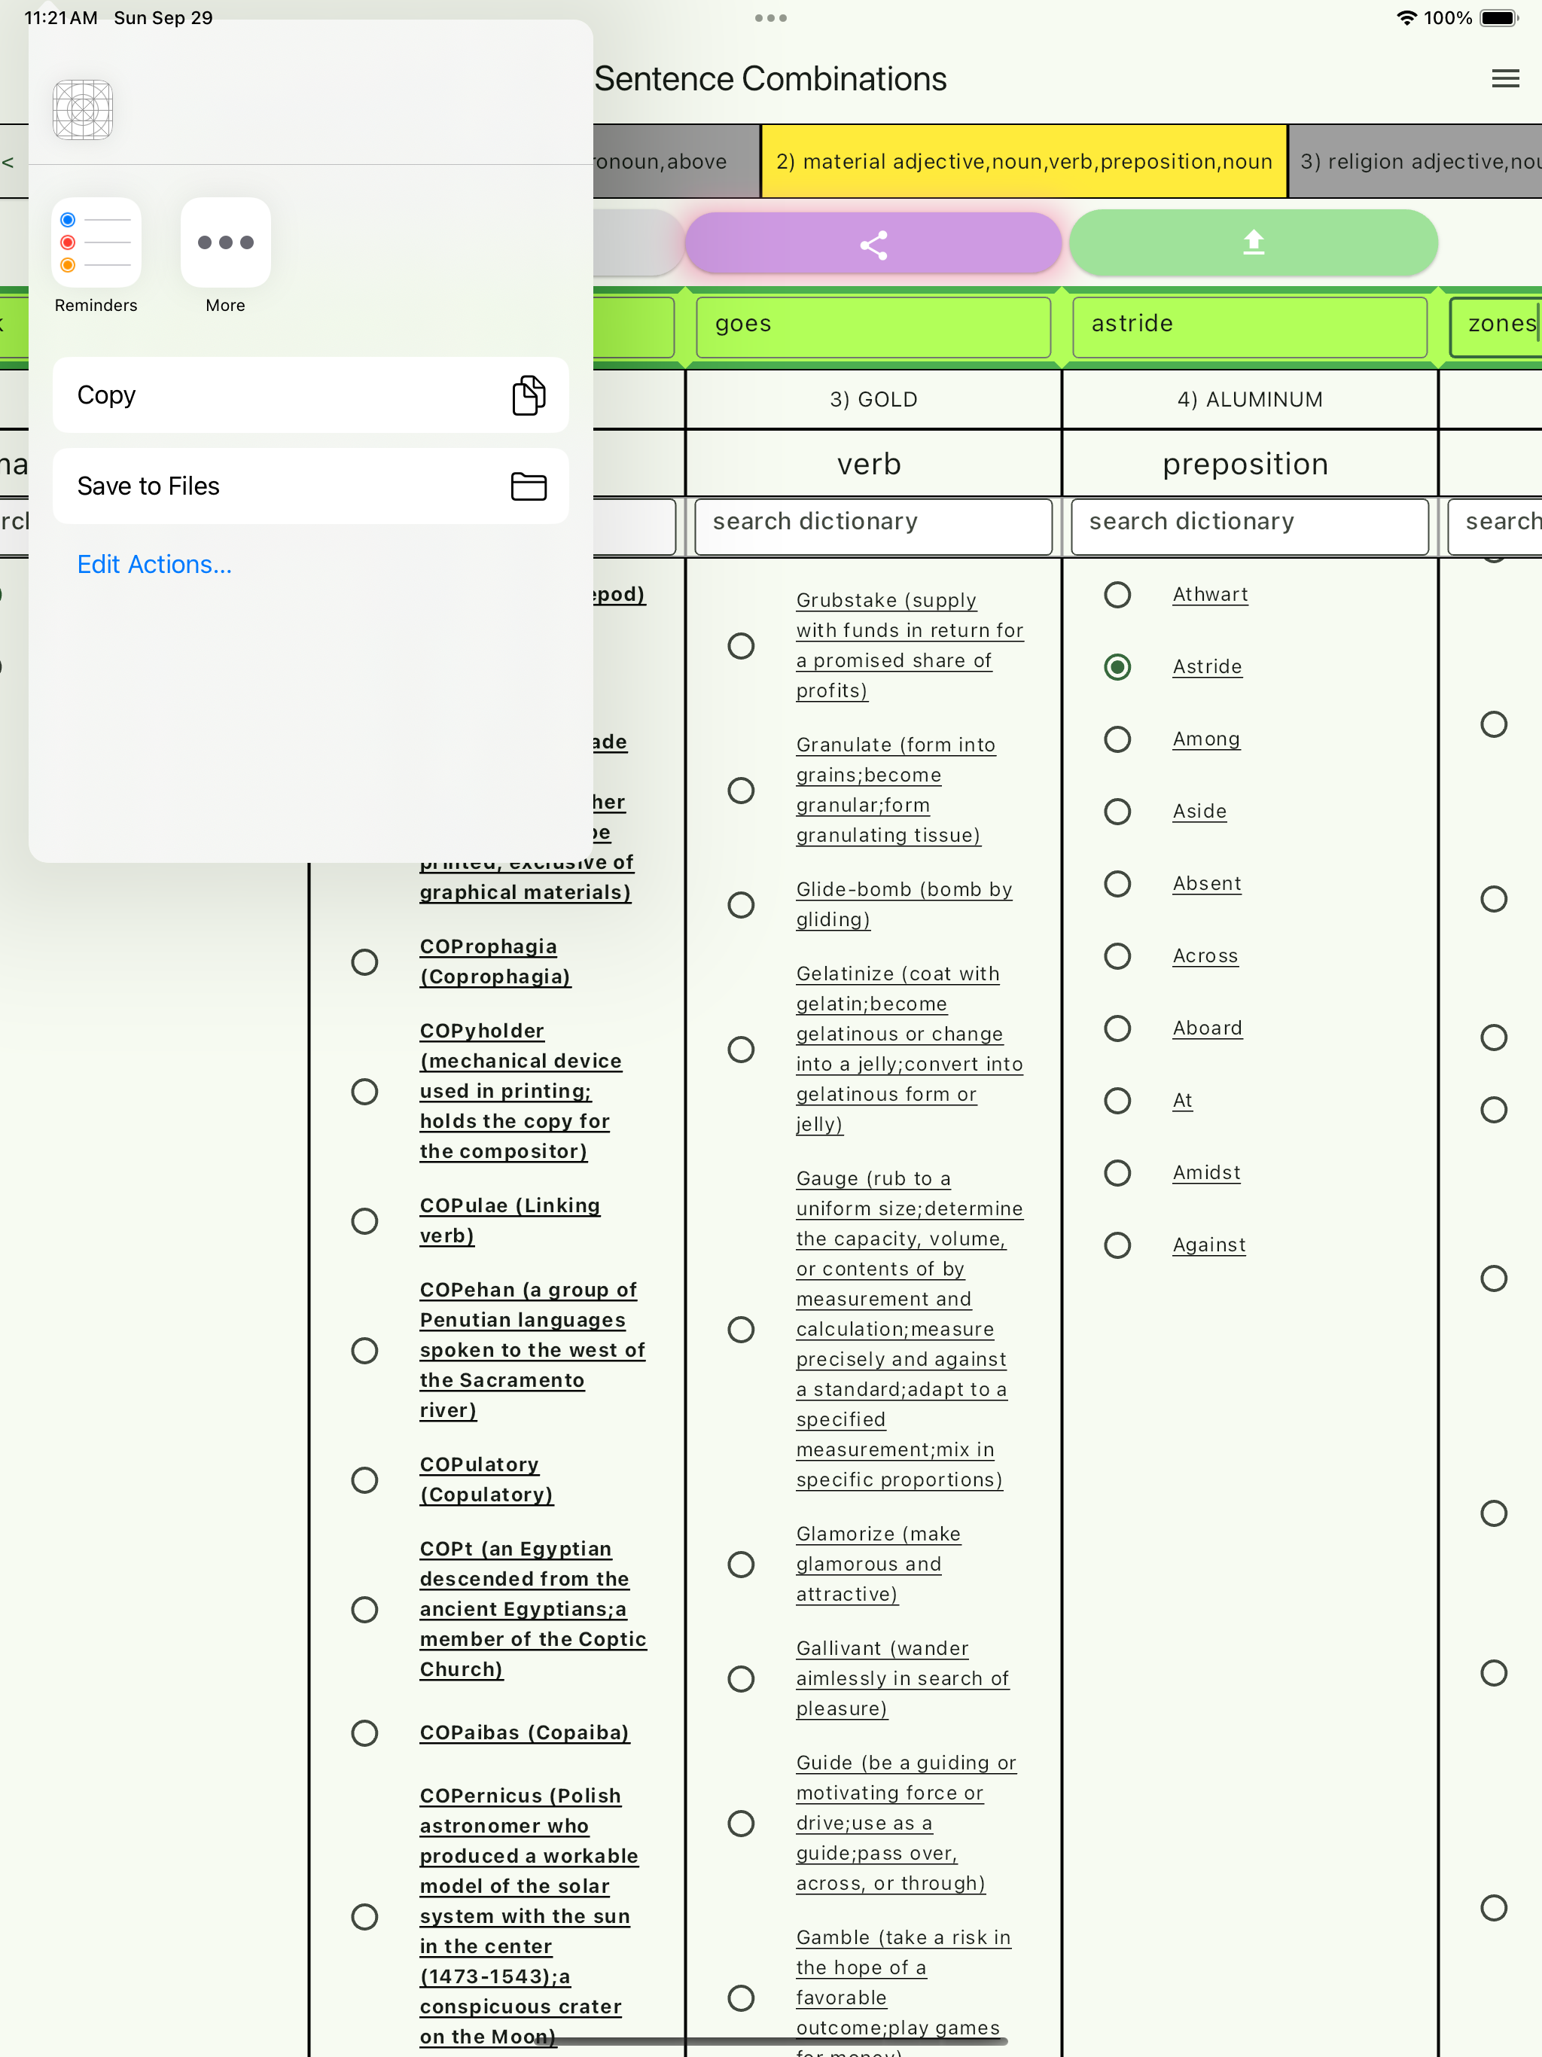Select the Aside radio button
Viewport: 1542px width, 2057px height.
click(x=1117, y=812)
